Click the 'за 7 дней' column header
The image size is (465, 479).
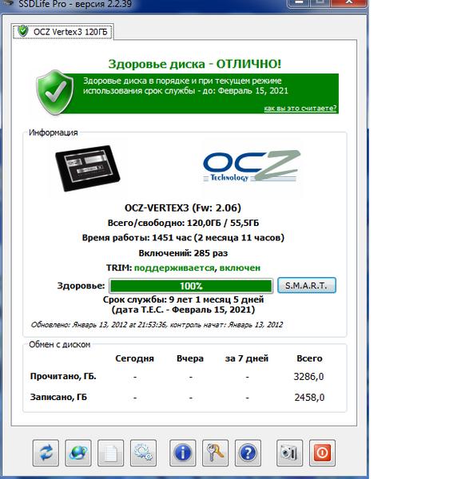coord(247,358)
